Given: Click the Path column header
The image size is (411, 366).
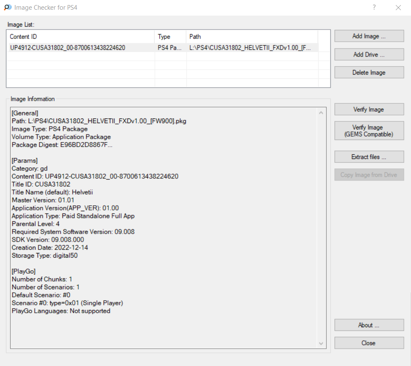Looking at the screenshot, I should 251,37.
